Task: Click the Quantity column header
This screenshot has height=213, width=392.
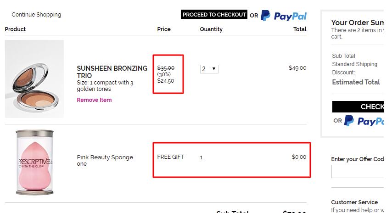Action: tap(211, 29)
